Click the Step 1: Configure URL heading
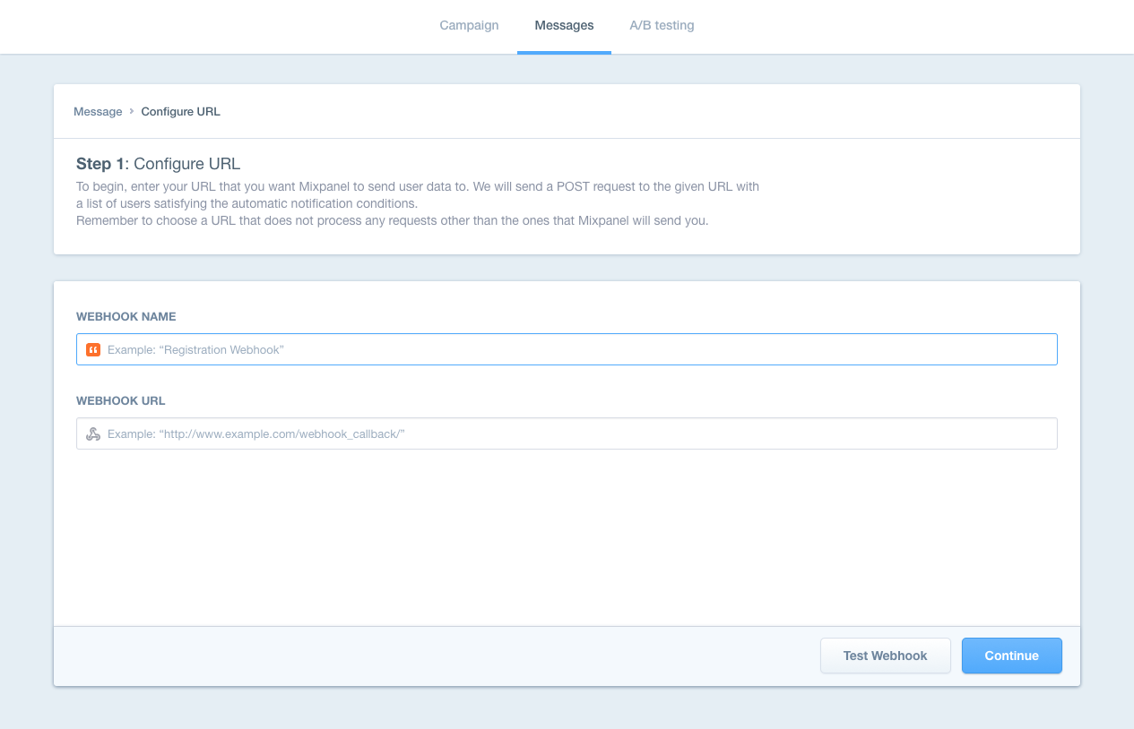Screen dimensions: 1134x729 click(159, 164)
